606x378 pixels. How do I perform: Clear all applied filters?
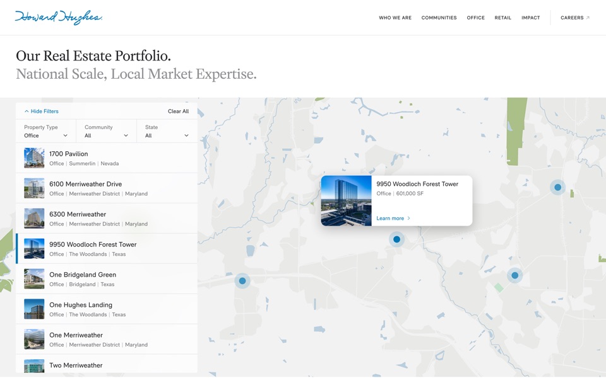178,111
